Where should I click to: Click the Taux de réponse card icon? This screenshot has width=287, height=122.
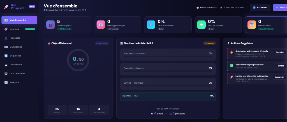tap(201, 25)
